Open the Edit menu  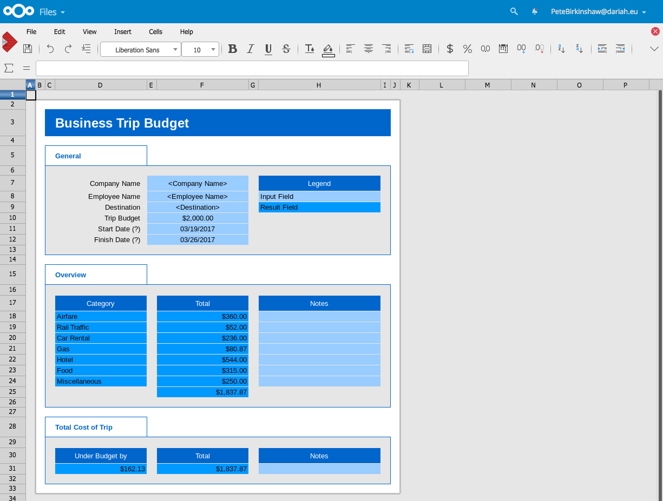[60, 32]
